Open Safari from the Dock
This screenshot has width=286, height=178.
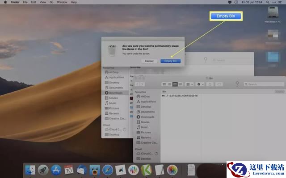click(108, 170)
